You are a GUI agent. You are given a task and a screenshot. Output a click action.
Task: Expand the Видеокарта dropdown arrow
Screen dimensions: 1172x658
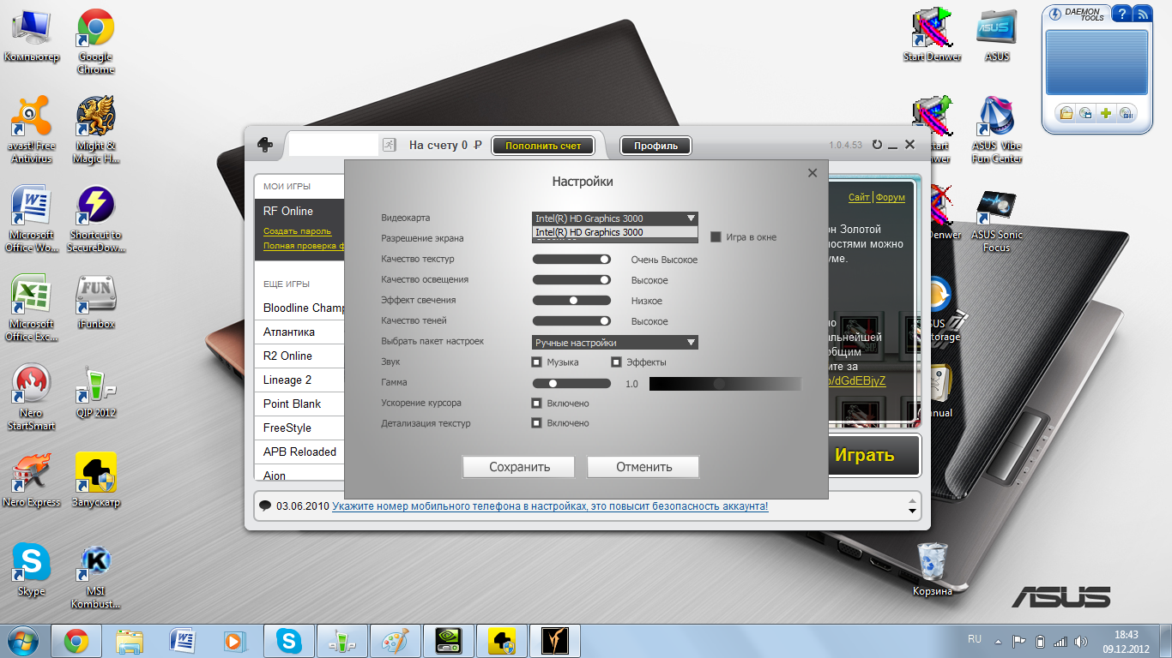691,218
